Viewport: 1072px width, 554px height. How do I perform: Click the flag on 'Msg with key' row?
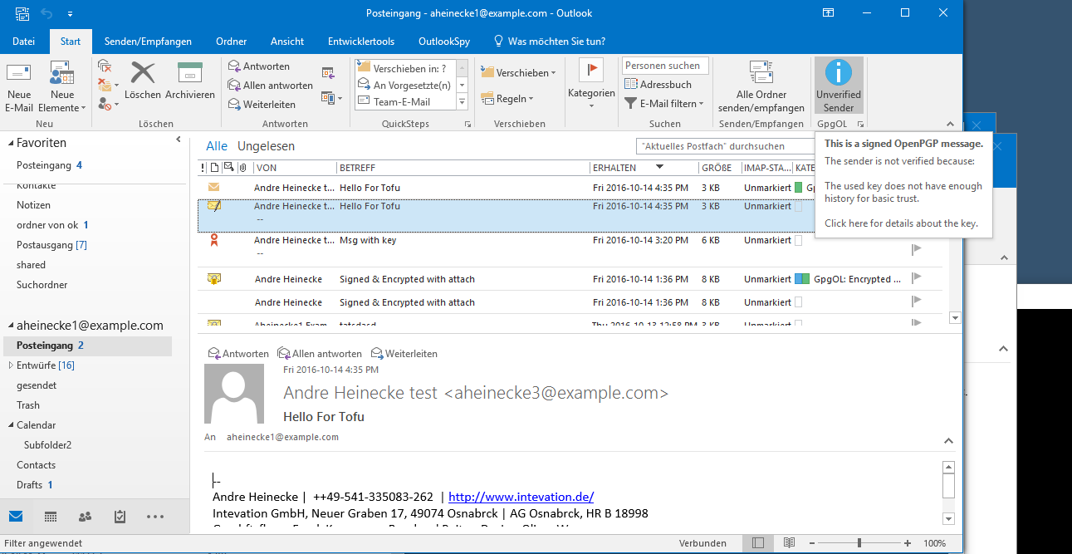point(917,248)
